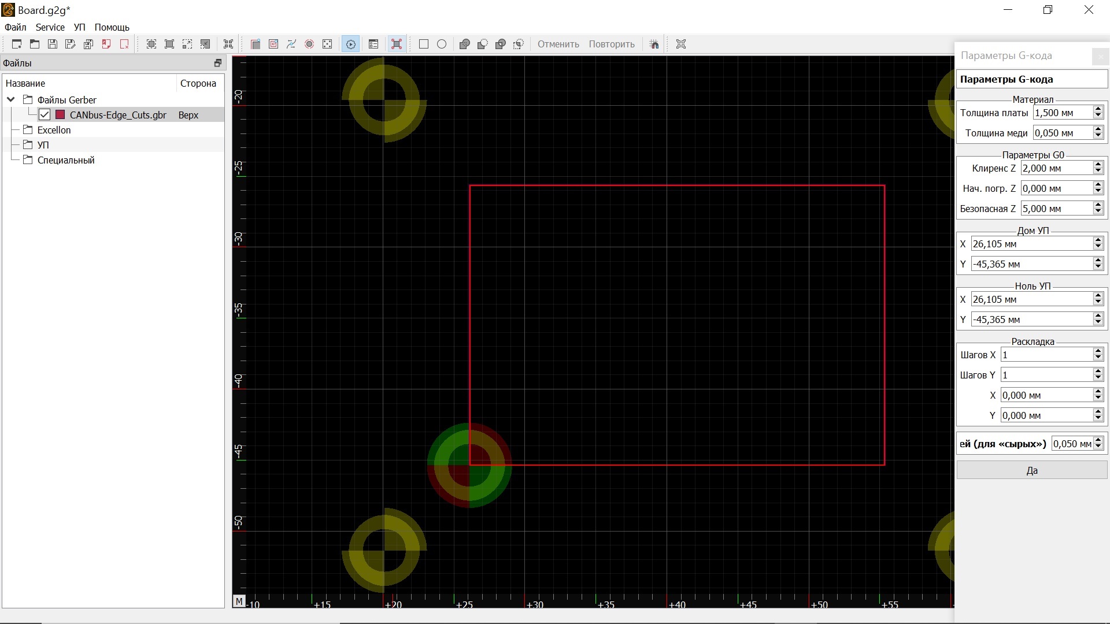Open the Service menu
The width and height of the screenshot is (1110, 624).
click(50, 27)
